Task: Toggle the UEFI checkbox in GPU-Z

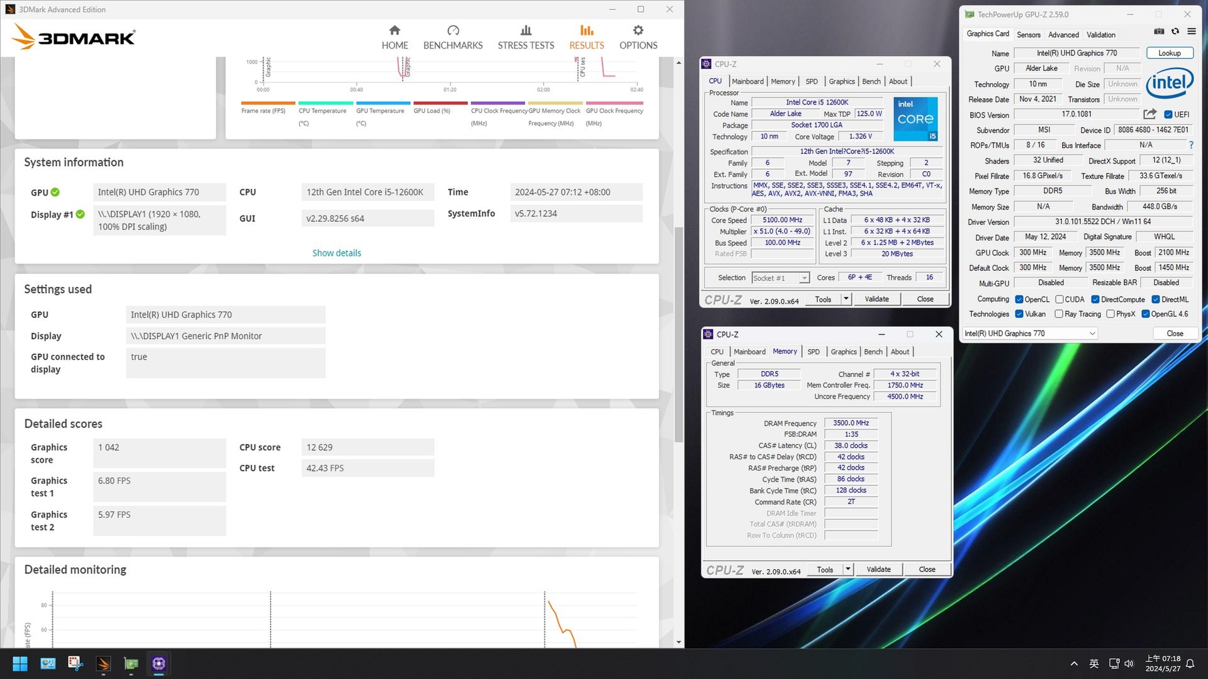Action: (1168, 114)
